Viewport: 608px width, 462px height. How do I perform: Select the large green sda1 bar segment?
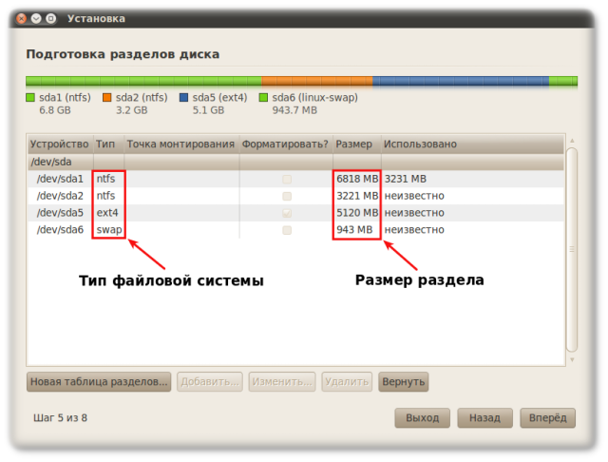[142, 81]
